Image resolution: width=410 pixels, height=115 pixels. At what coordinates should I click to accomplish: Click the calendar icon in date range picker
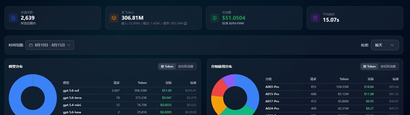tap(31, 45)
